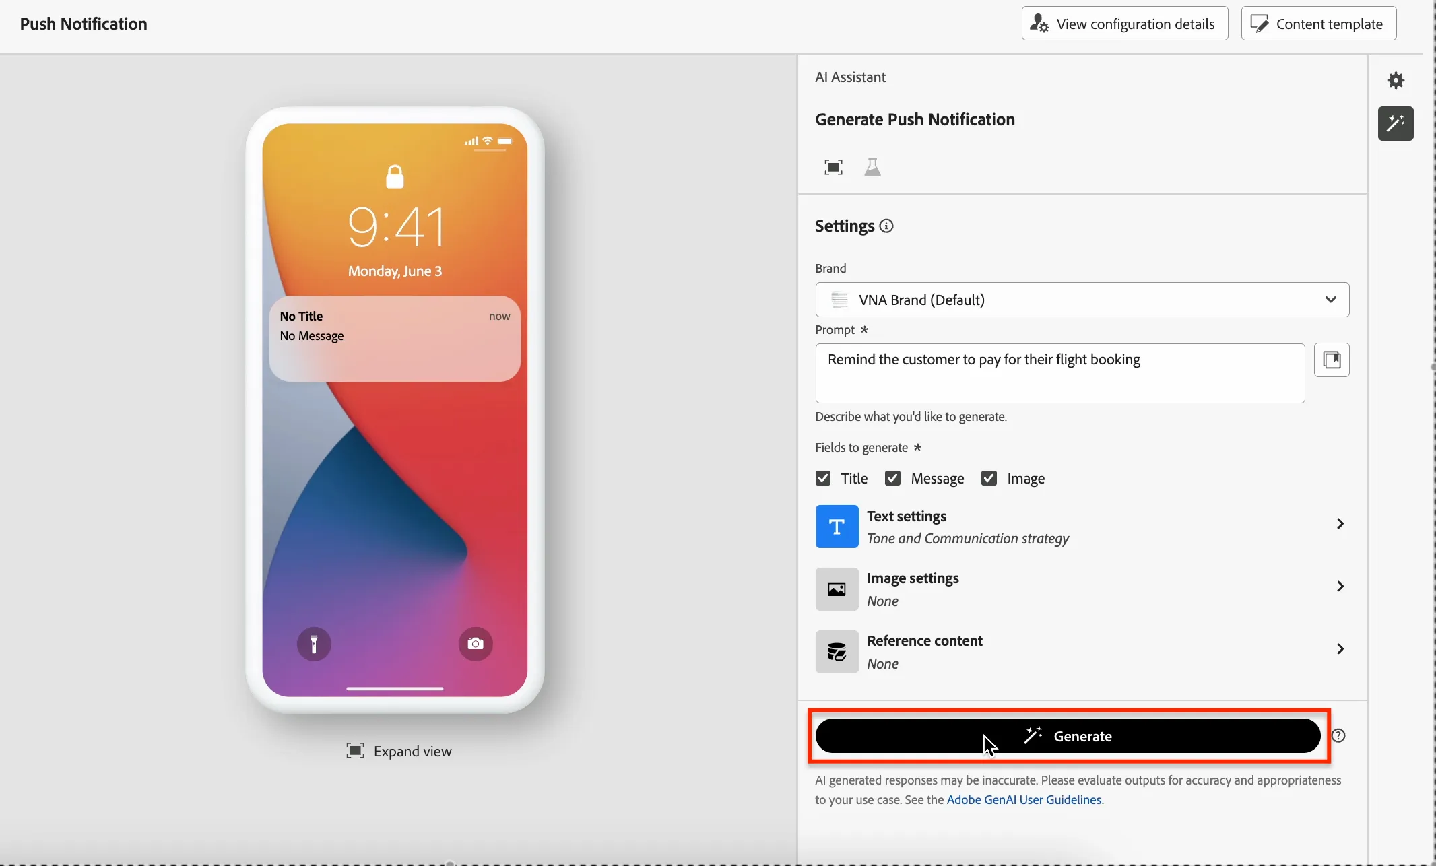This screenshot has height=866, width=1436.
Task: Uncheck the Image checkbox
Action: 989,478
